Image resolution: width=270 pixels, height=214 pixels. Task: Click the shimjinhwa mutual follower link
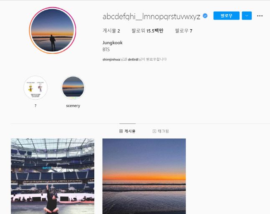[x=111, y=60]
